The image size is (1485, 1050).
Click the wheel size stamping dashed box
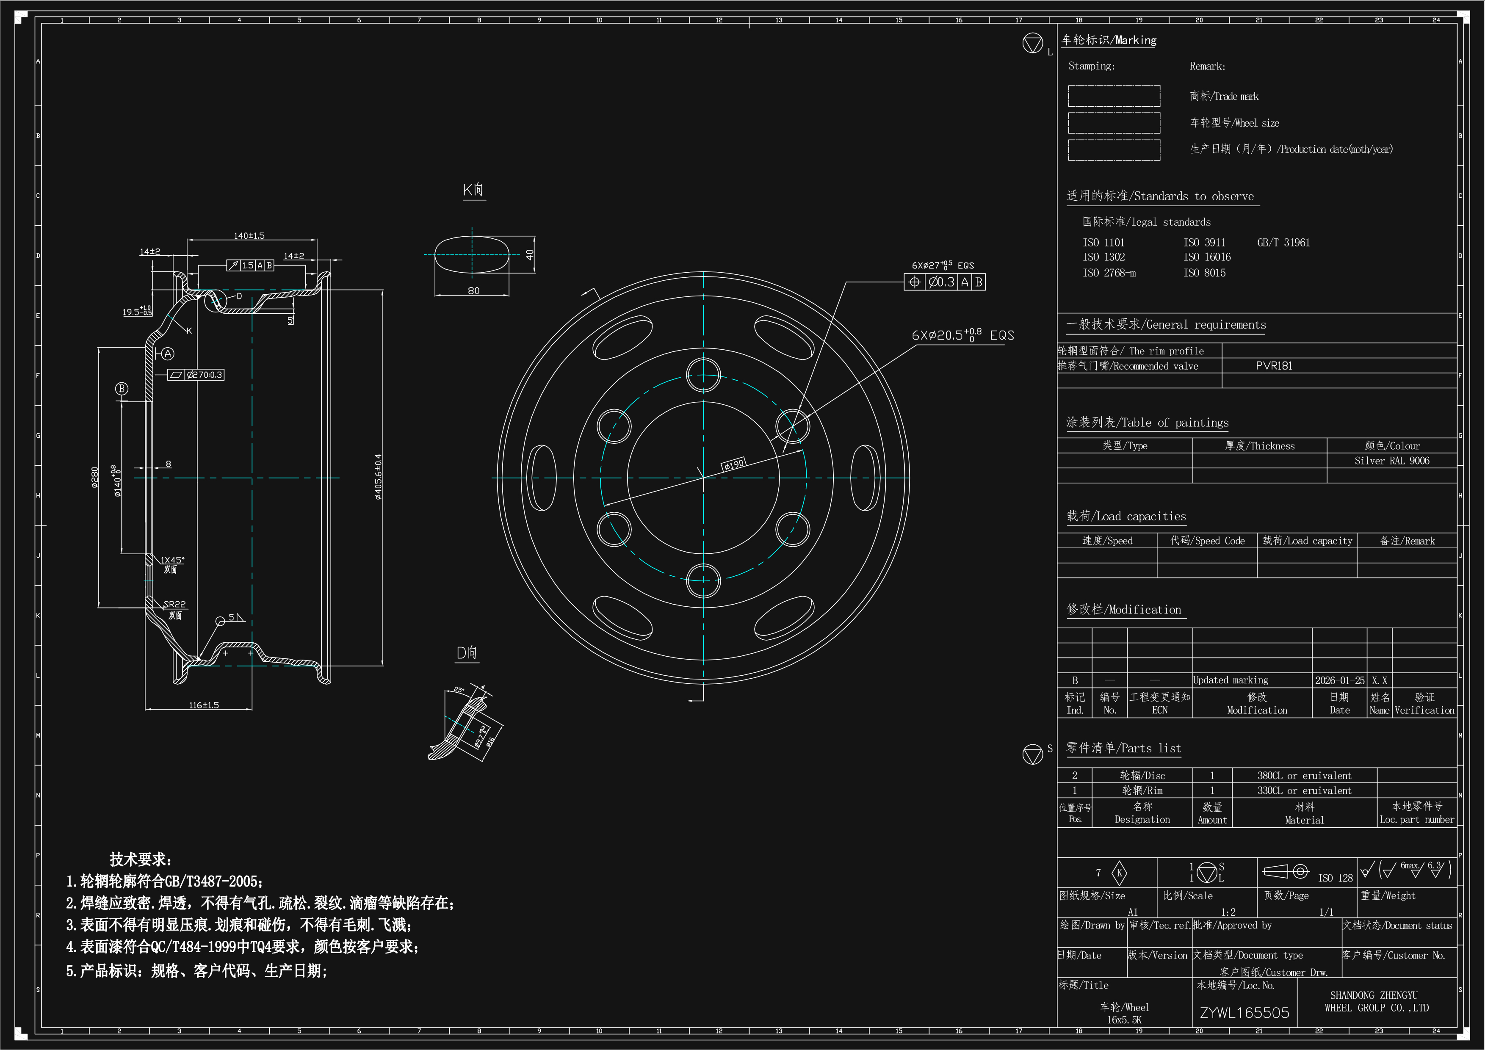1114,123
